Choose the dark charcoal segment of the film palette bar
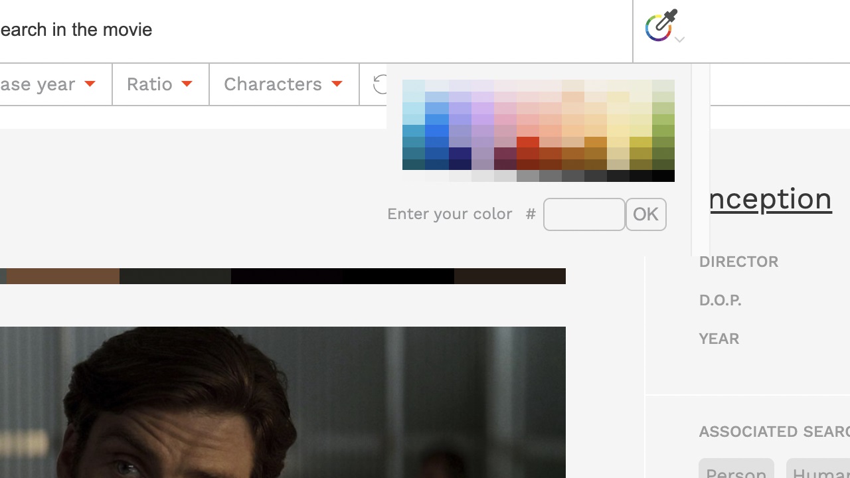Image resolution: width=850 pixels, height=478 pixels. point(175,276)
